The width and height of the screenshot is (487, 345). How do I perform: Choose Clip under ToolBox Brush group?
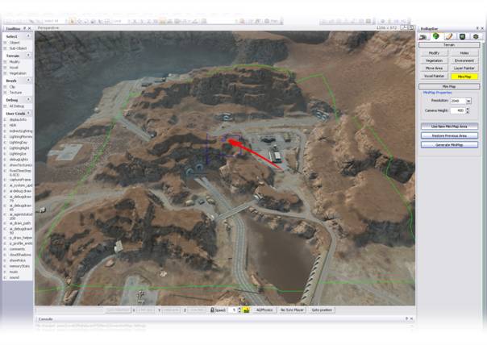[x=12, y=87]
